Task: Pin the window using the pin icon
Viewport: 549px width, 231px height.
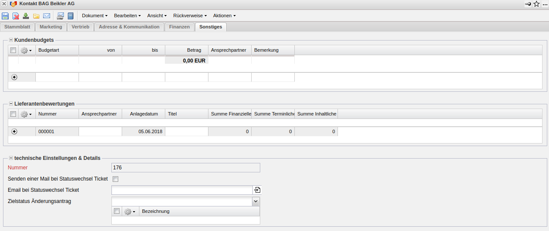Action: (528, 4)
